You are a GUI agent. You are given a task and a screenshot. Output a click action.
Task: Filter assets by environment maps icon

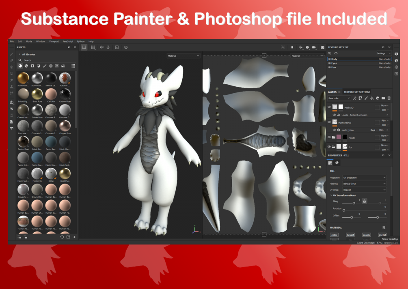tap(63, 66)
